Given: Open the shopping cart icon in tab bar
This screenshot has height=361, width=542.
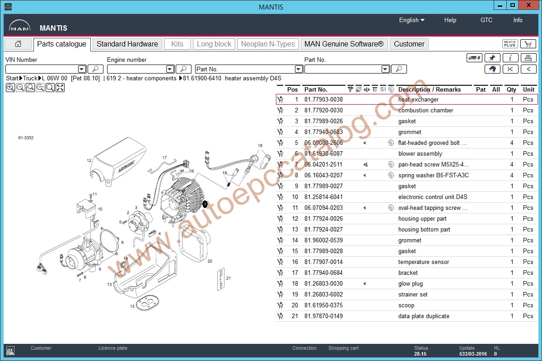Looking at the screenshot, I should click(x=528, y=44).
